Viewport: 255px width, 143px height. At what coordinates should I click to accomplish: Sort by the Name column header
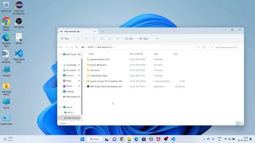pyautogui.click(x=91, y=54)
